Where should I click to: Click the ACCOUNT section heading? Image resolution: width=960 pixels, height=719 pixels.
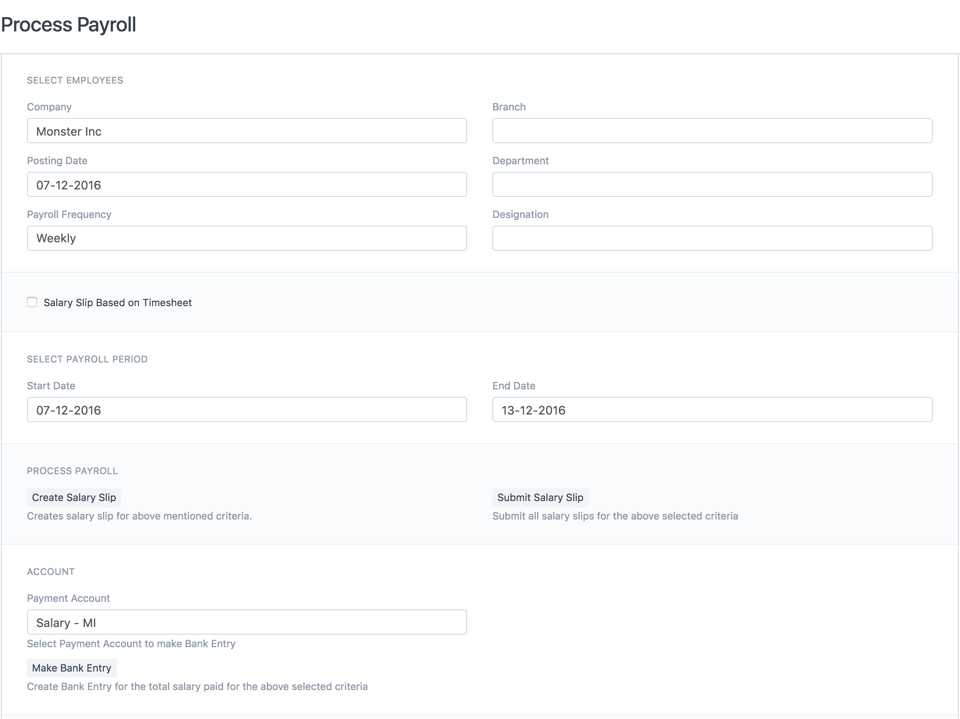click(51, 572)
